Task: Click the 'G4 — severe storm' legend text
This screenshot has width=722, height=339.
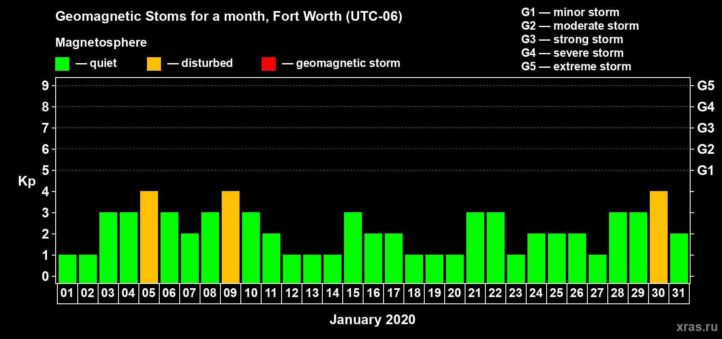Action: tap(573, 53)
